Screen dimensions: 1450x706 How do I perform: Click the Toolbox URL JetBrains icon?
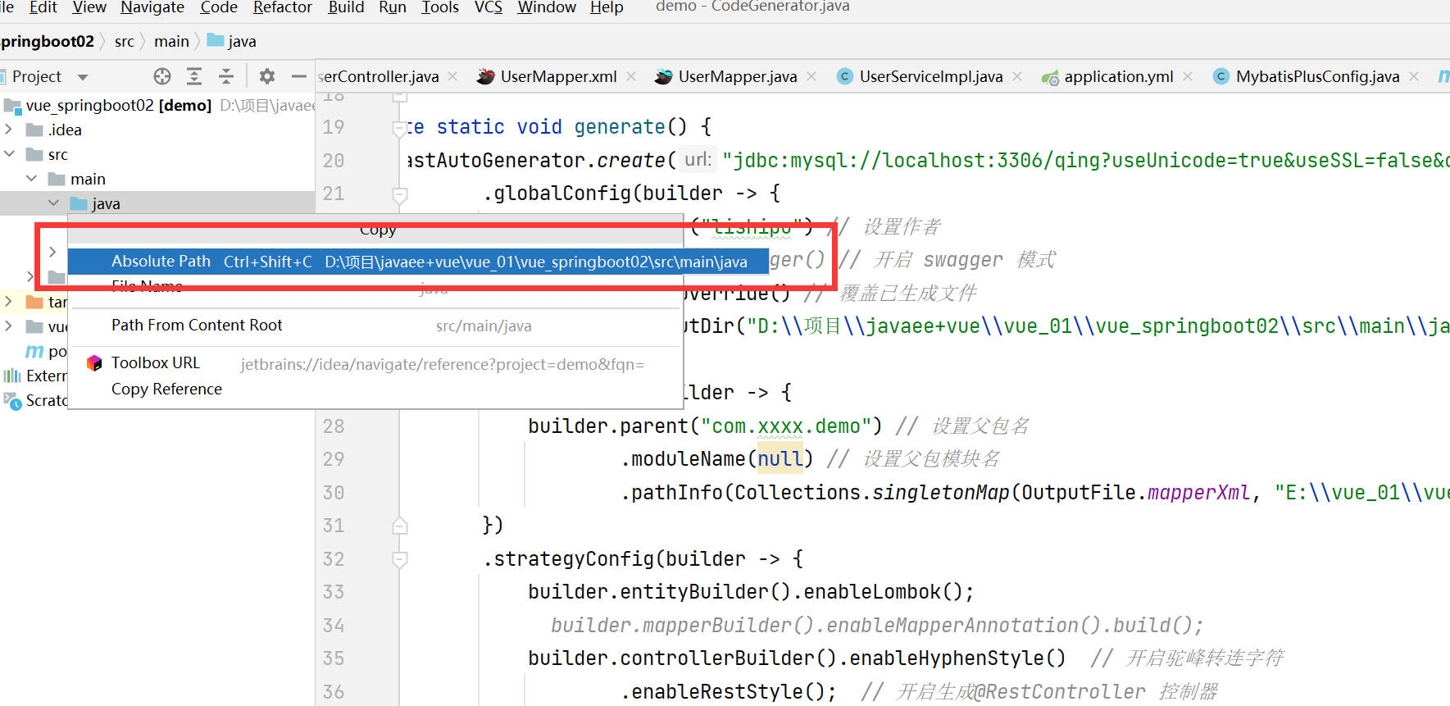(x=94, y=362)
